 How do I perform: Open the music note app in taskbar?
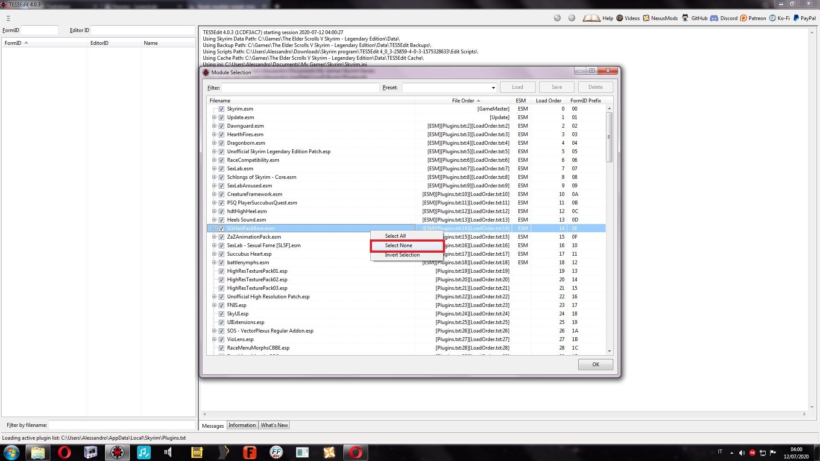(144, 452)
